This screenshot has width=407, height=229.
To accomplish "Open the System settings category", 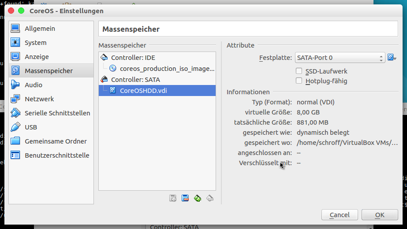I will tap(51, 43).
